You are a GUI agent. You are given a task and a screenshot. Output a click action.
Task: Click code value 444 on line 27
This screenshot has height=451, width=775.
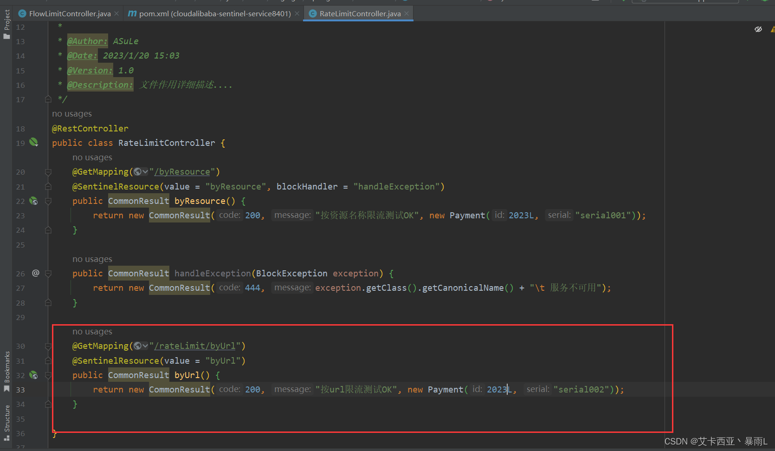[x=252, y=288]
